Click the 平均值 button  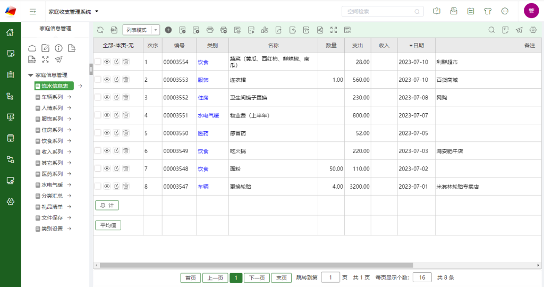coord(108,225)
